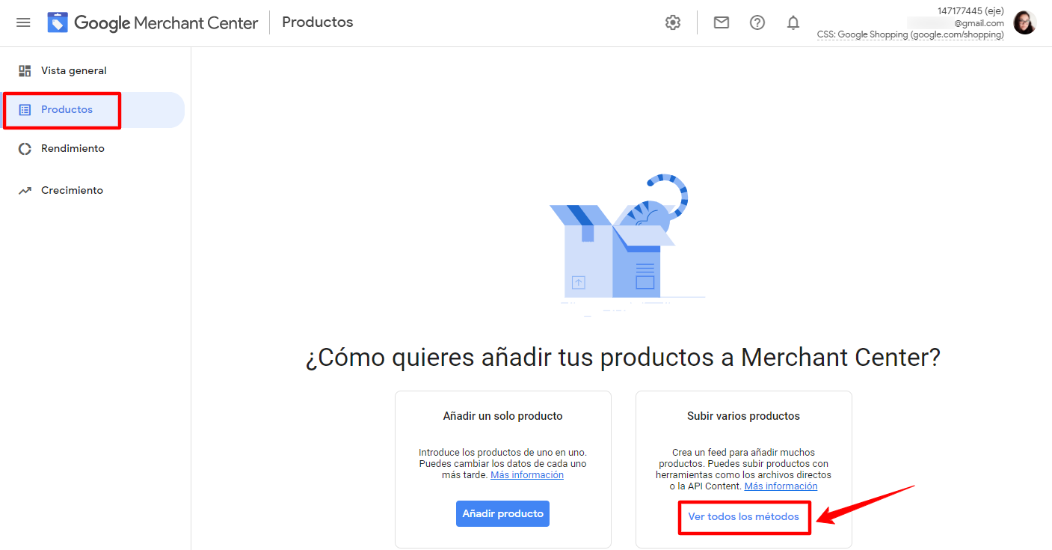The image size is (1052, 550).
Task: Open the settings gear menu
Action: point(673,22)
